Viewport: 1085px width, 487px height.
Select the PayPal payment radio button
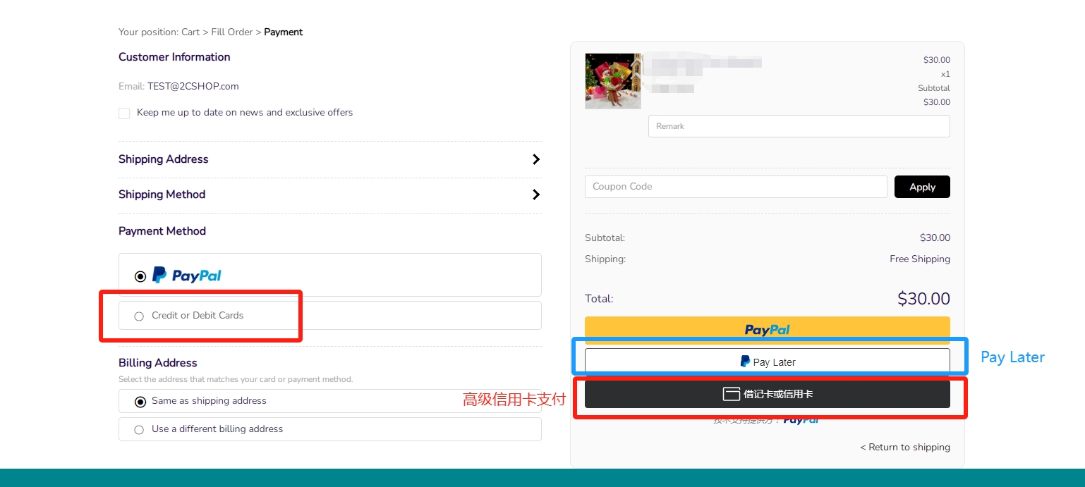coord(140,276)
